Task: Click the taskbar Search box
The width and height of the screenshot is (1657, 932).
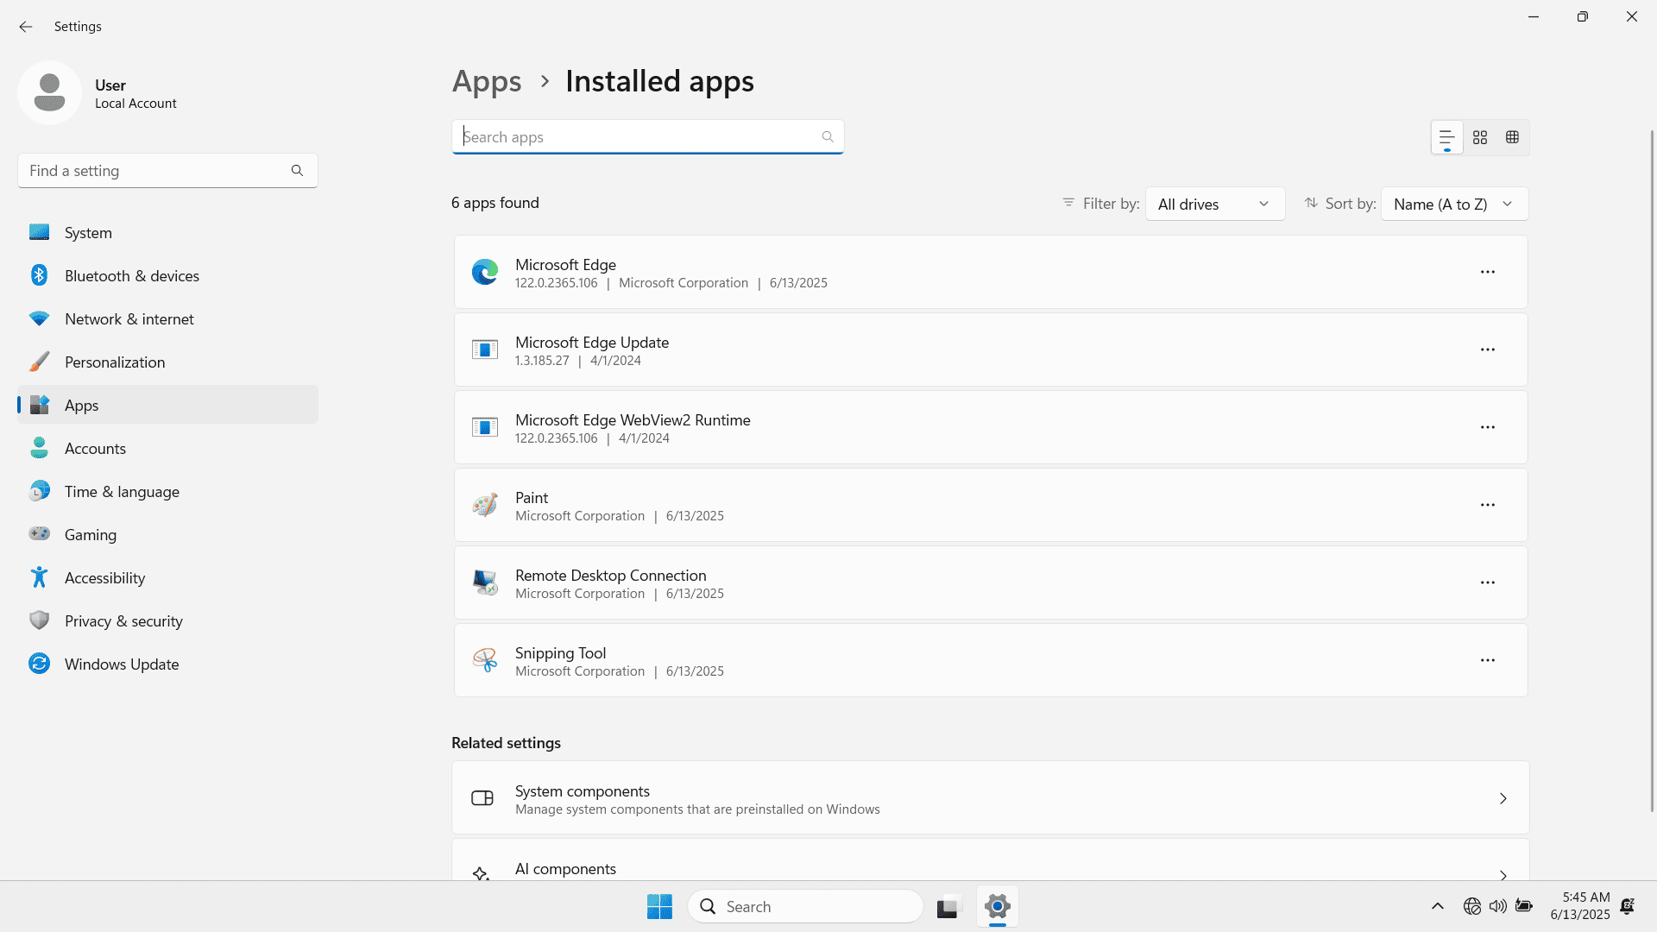Action: tap(805, 907)
